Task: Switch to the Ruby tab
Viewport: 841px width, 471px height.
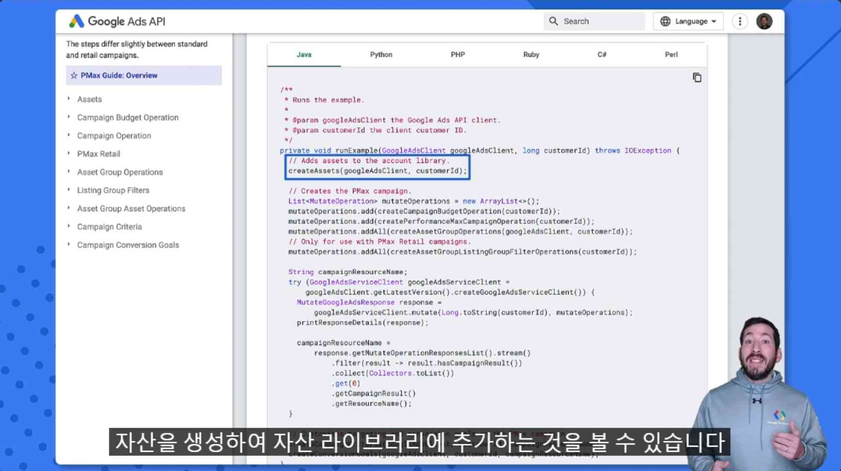Action: coord(530,54)
